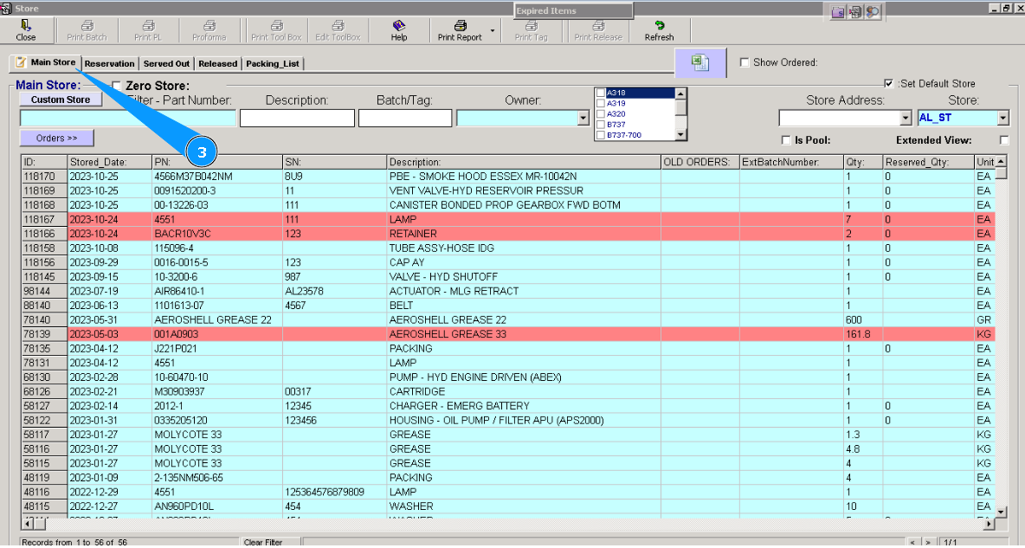This screenshot has width=1025, height=548.
Task: Export the list with the Excel icon
Action: point(700,63)
